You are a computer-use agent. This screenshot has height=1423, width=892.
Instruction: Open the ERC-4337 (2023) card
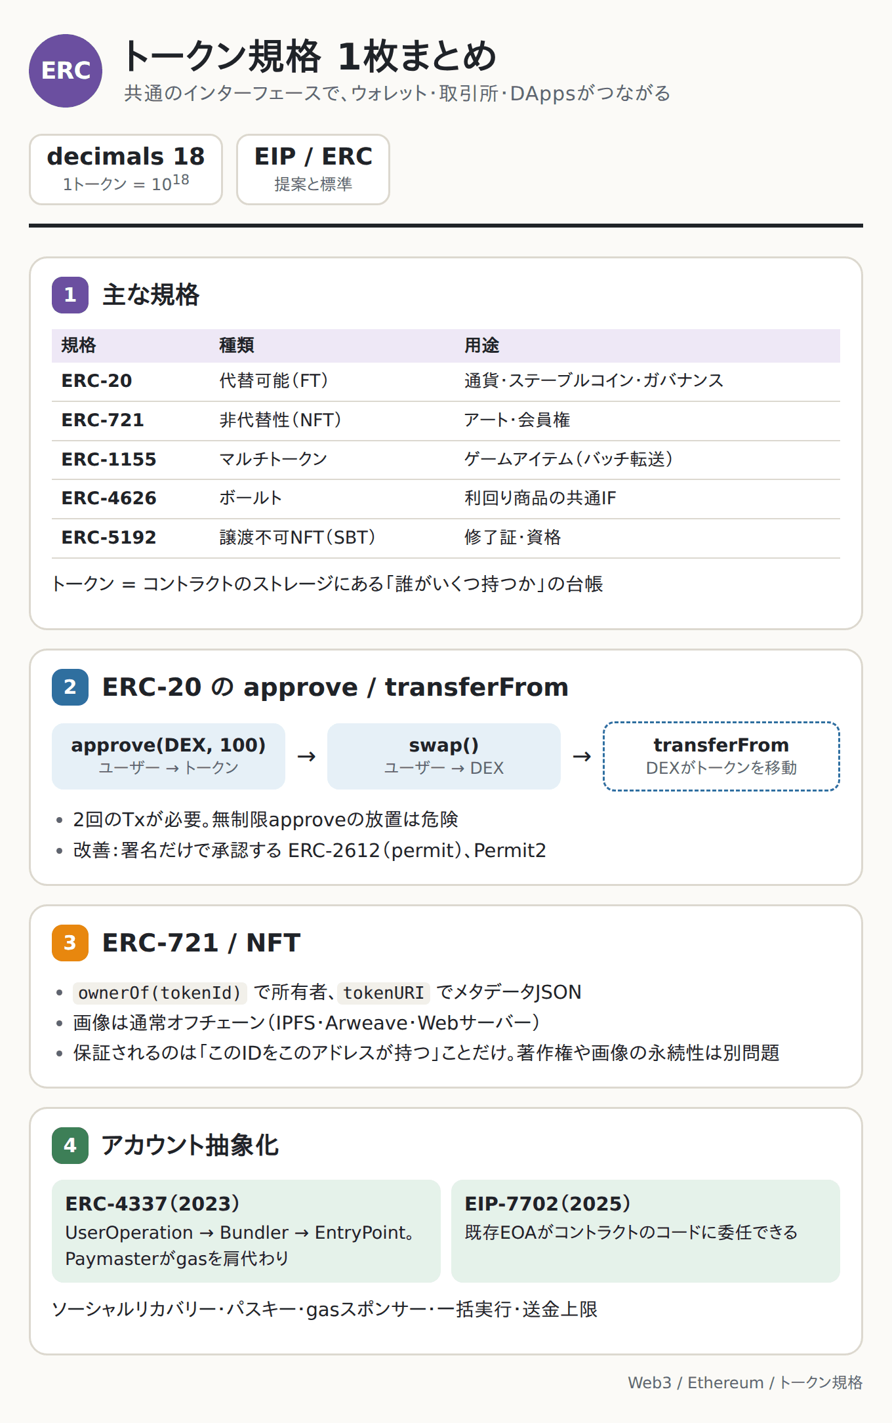(246, 1231)
